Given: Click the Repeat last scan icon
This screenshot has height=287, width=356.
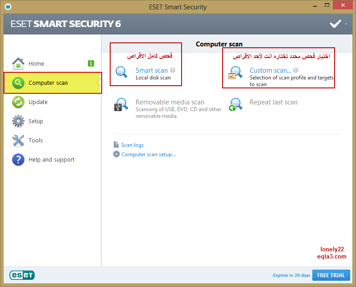Looking at the screenshot, I should [x=236, y=104].
